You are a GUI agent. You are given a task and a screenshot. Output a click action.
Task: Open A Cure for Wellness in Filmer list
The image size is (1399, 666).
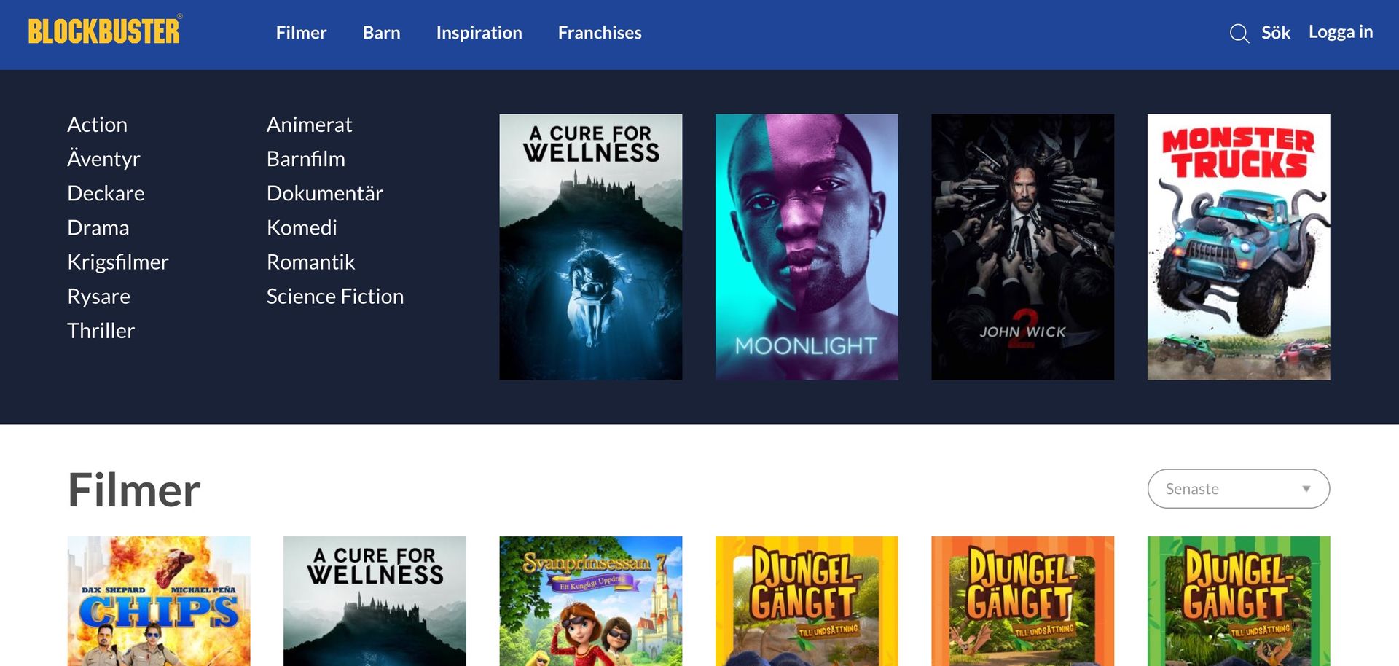coord(375,601)
